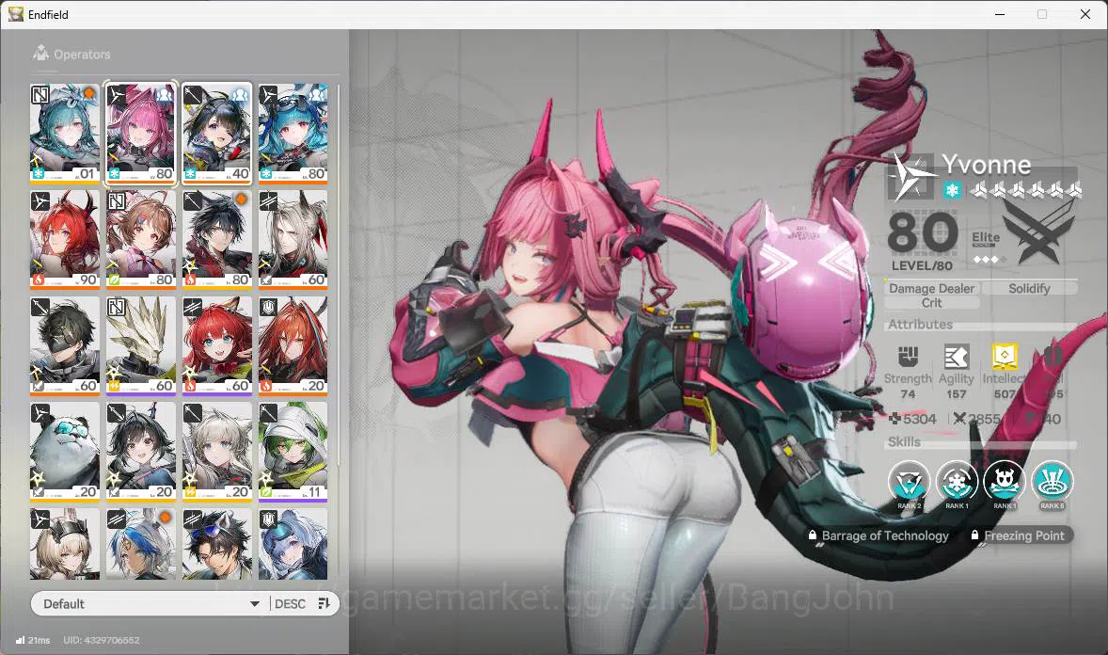The width and height of the screenshot is (1108, 655).
Task: Select the dark-haired male operator level 80
Action: [217, 240]
